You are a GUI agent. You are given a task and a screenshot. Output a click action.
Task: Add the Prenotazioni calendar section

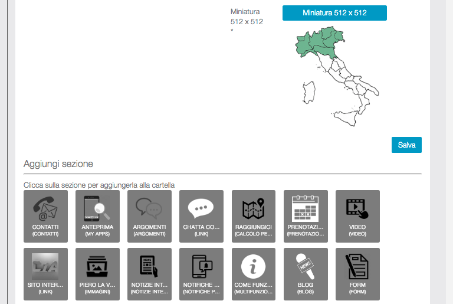[x=305, y=216]
